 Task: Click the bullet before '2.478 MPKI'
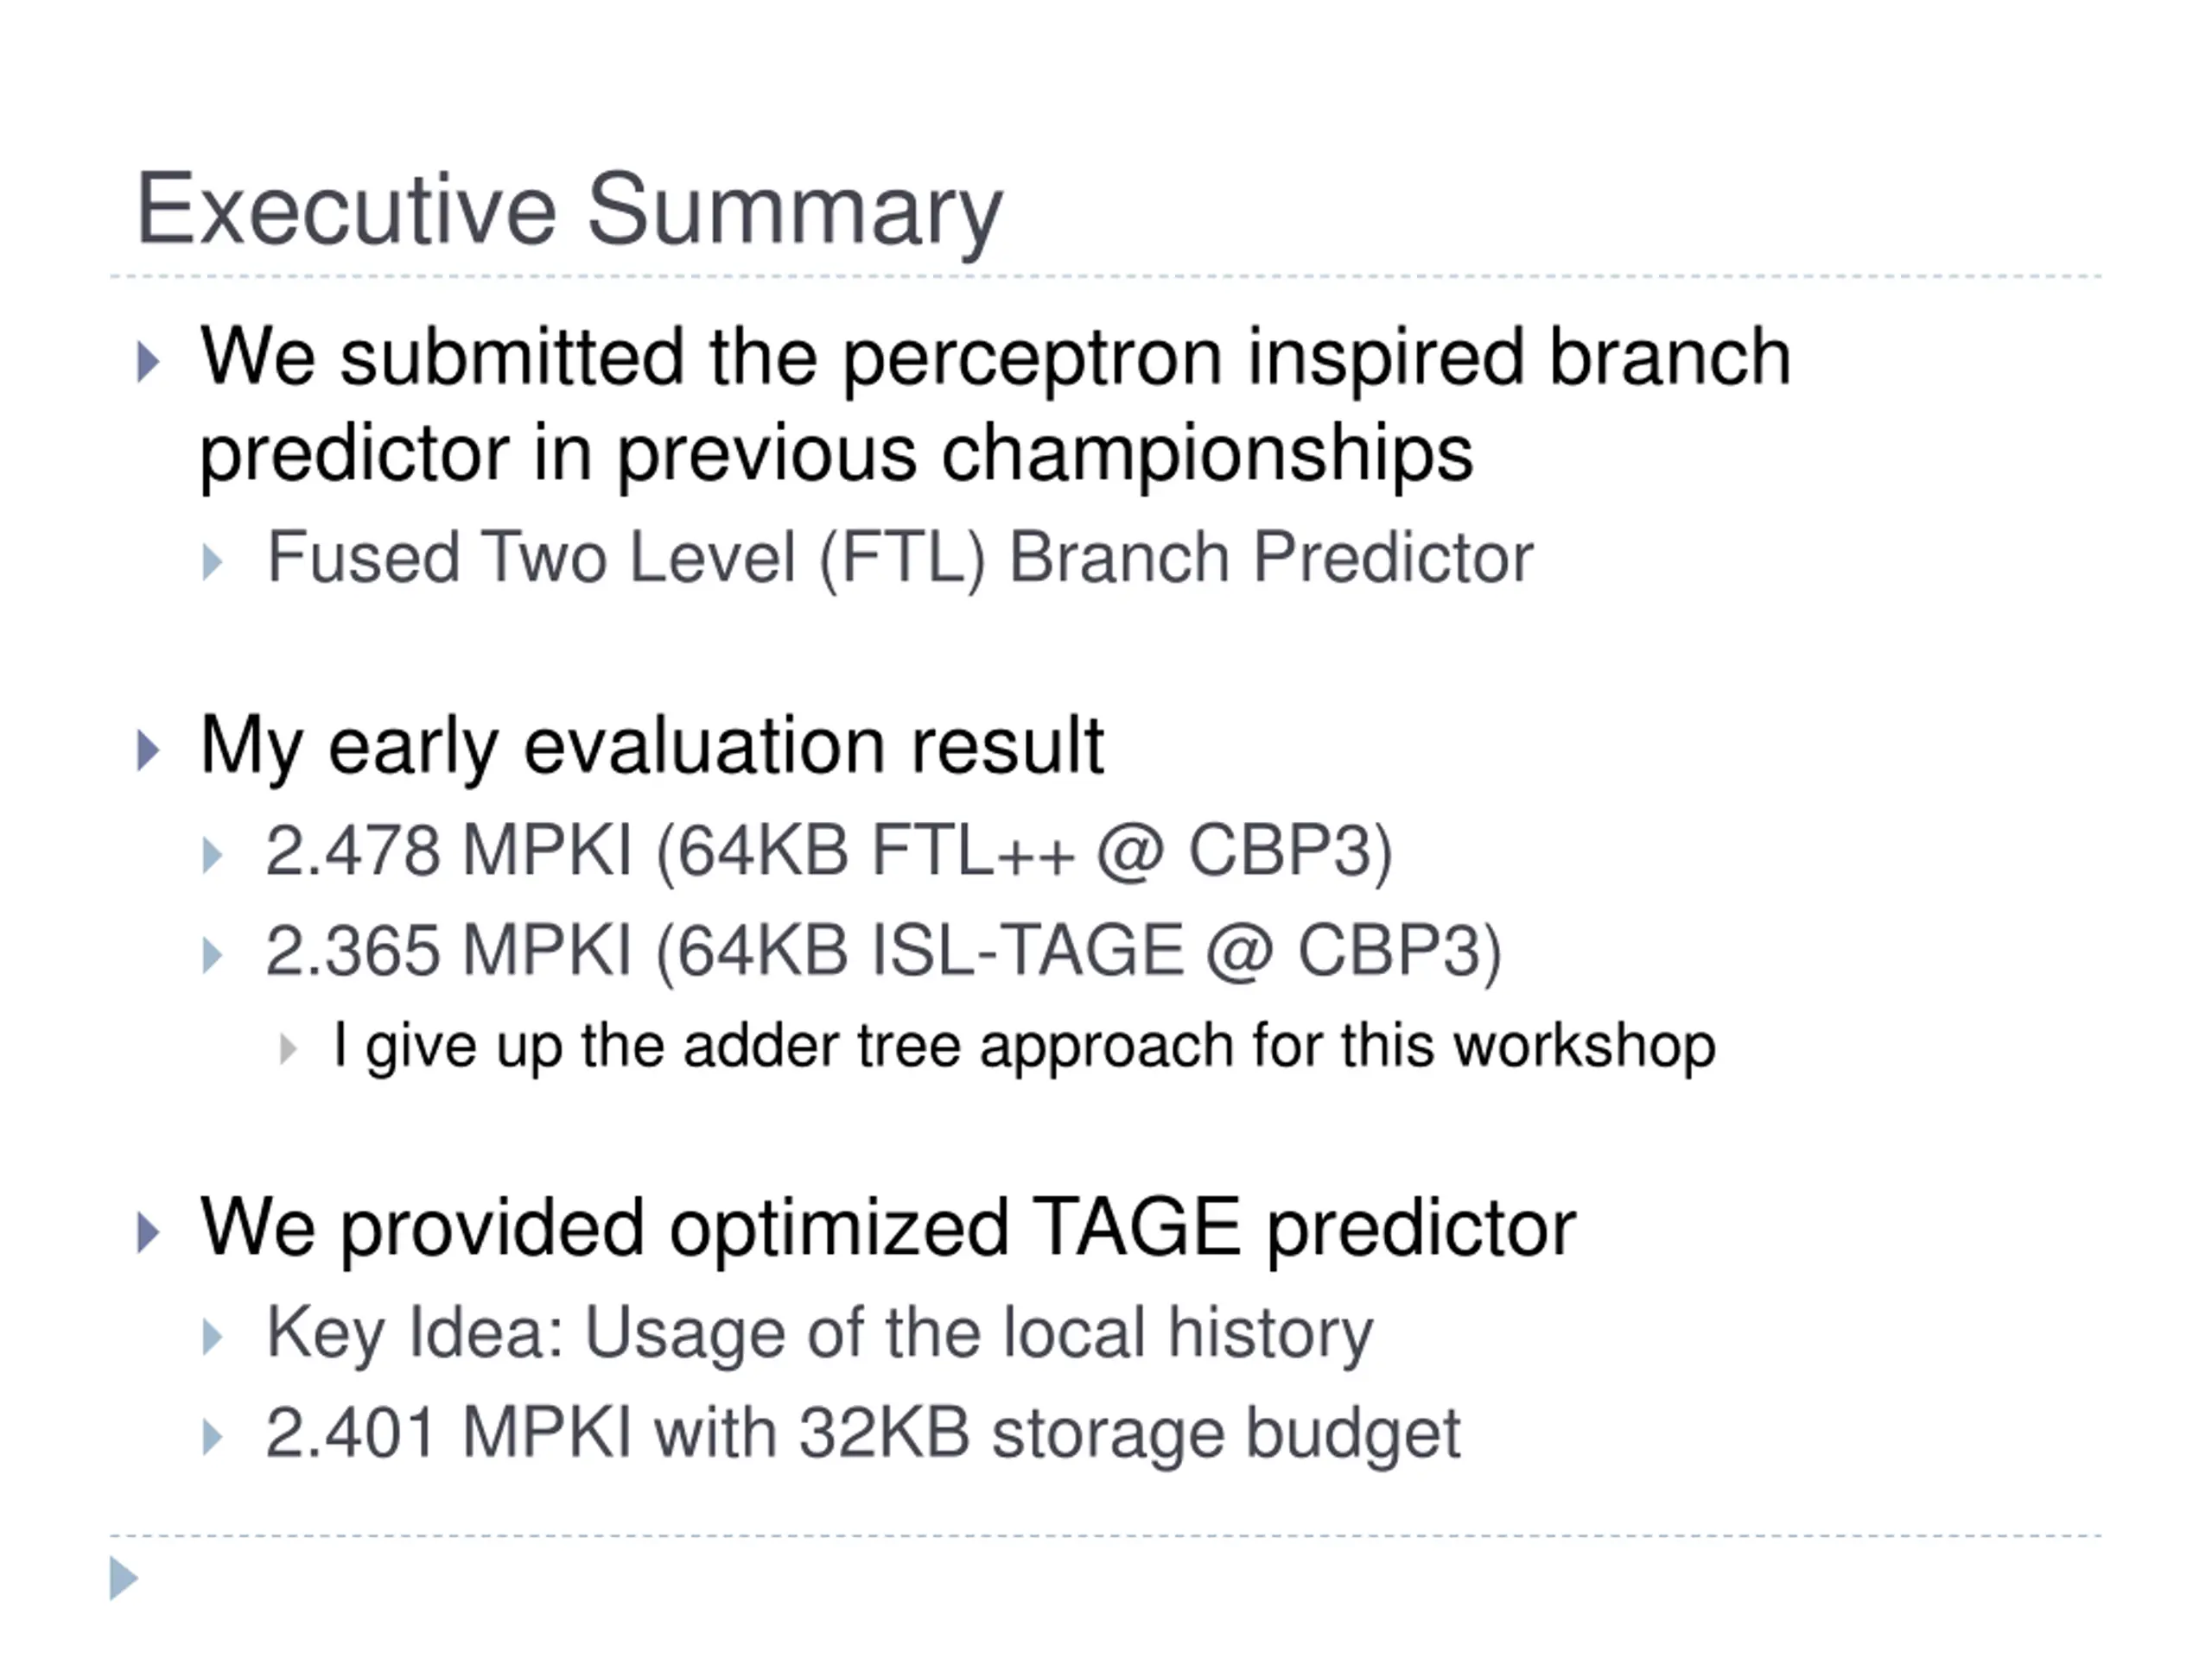click(x=212, y=857)
